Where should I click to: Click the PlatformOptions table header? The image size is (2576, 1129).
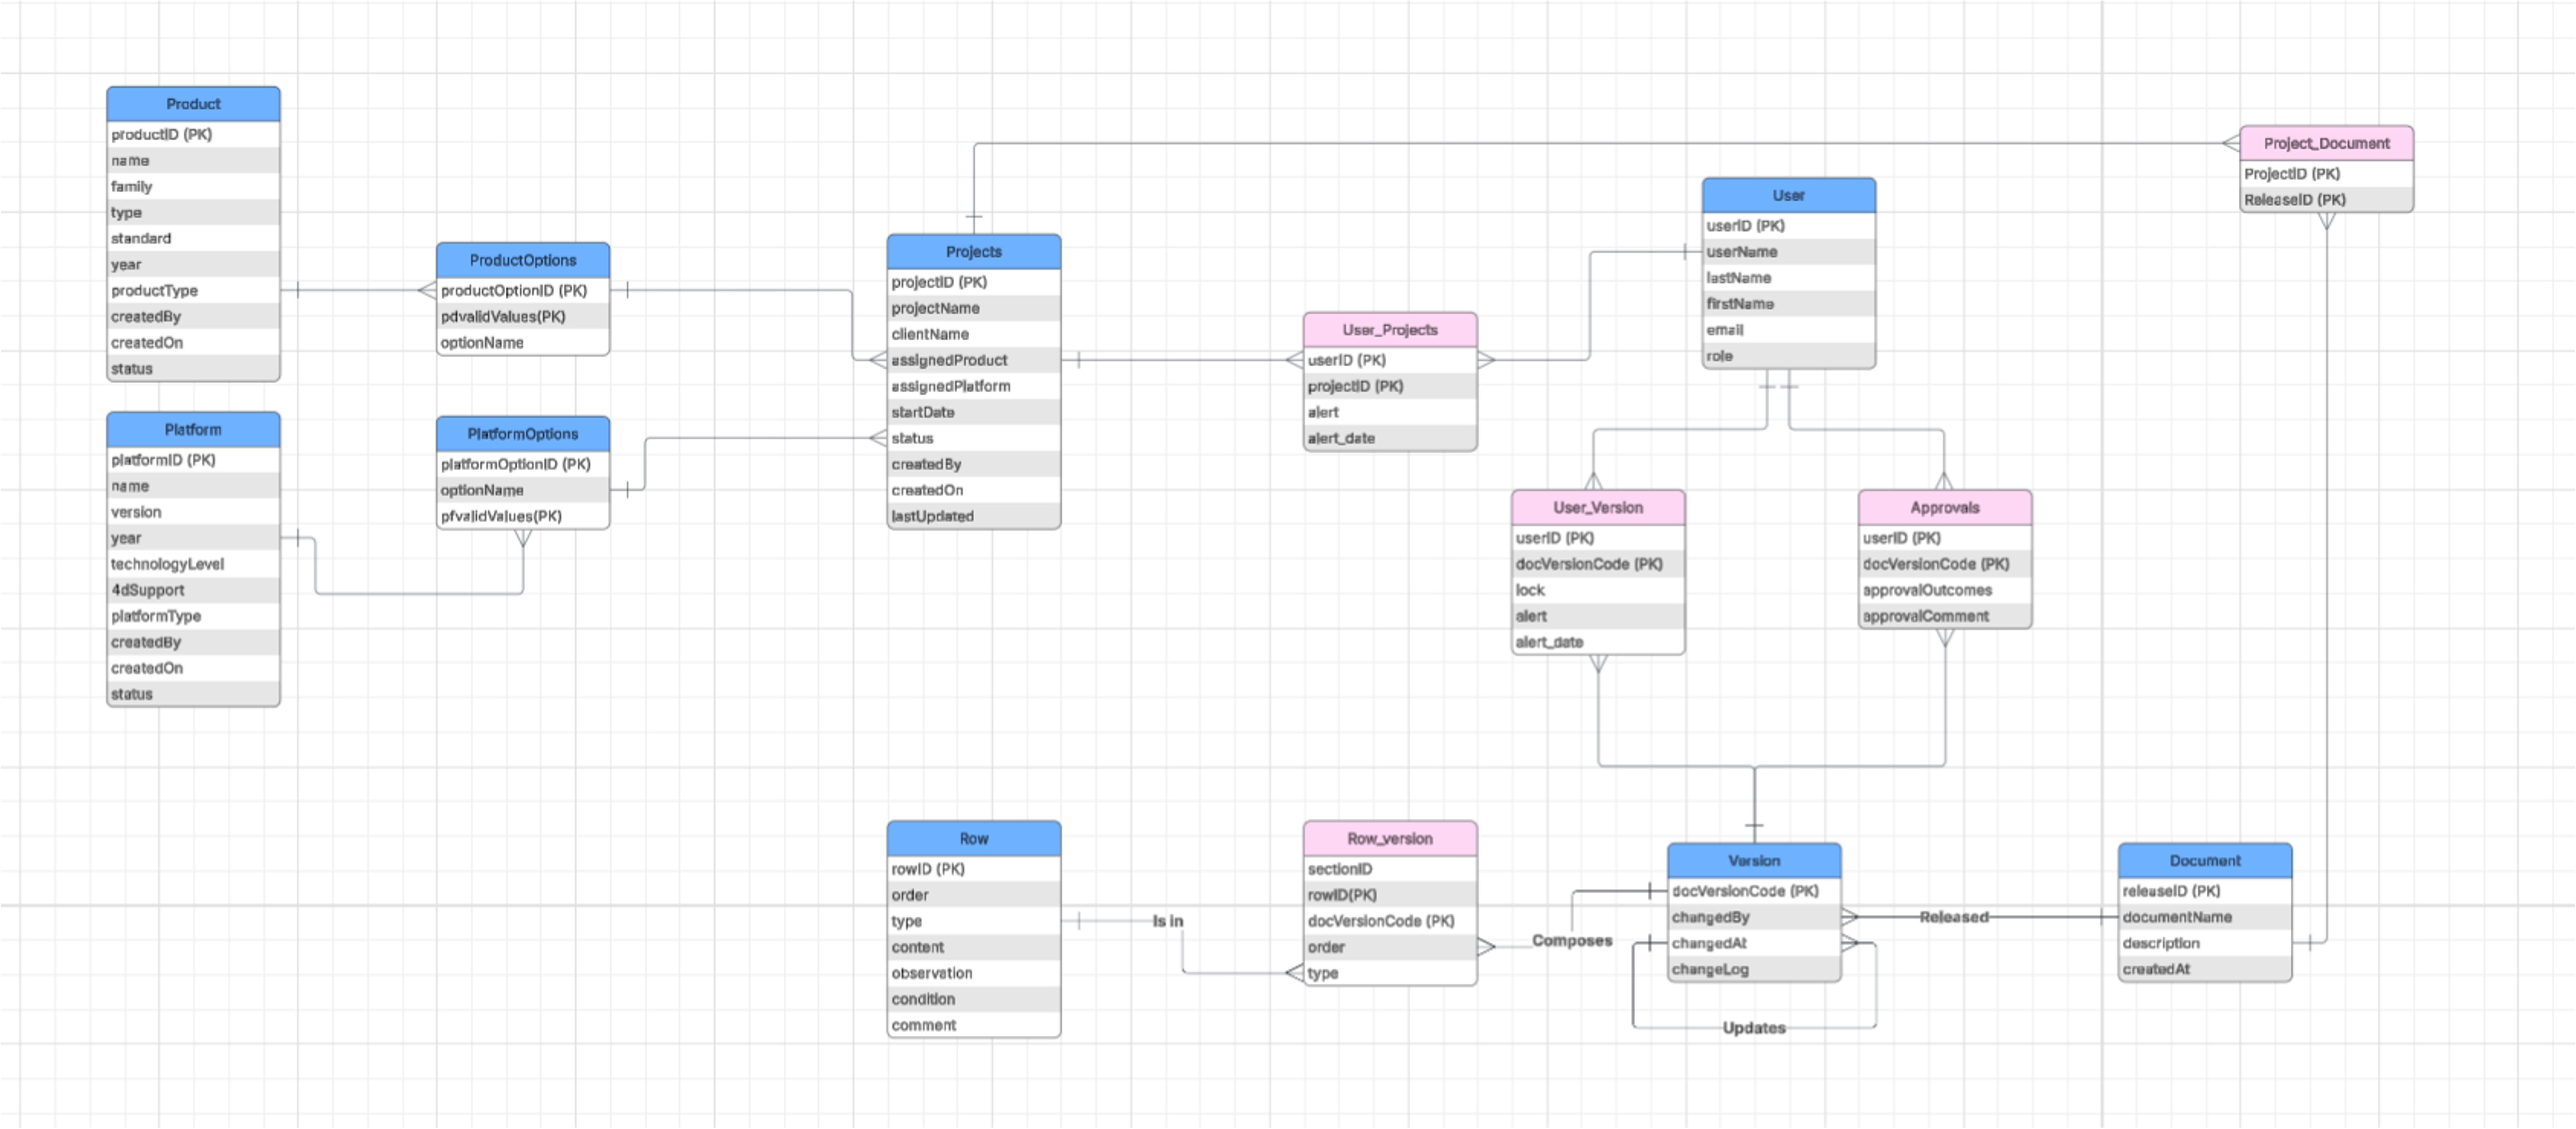point(522,434)
